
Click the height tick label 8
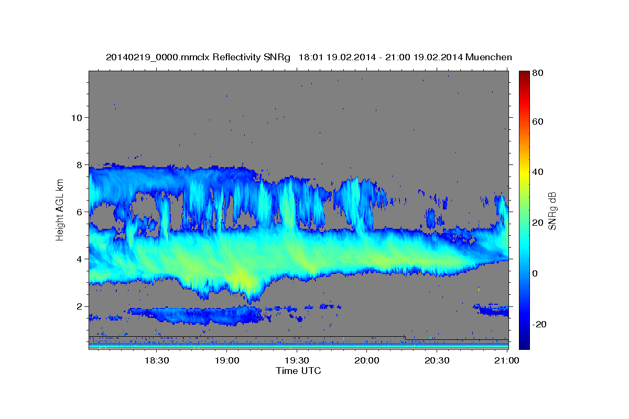point(79,164)
